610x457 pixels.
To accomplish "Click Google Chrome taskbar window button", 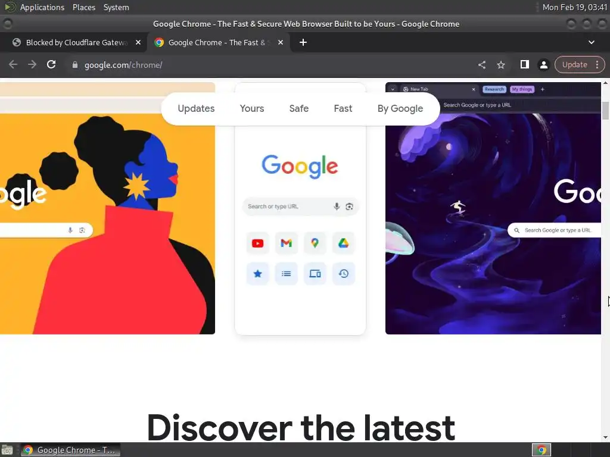I will [x=70, y=450].
